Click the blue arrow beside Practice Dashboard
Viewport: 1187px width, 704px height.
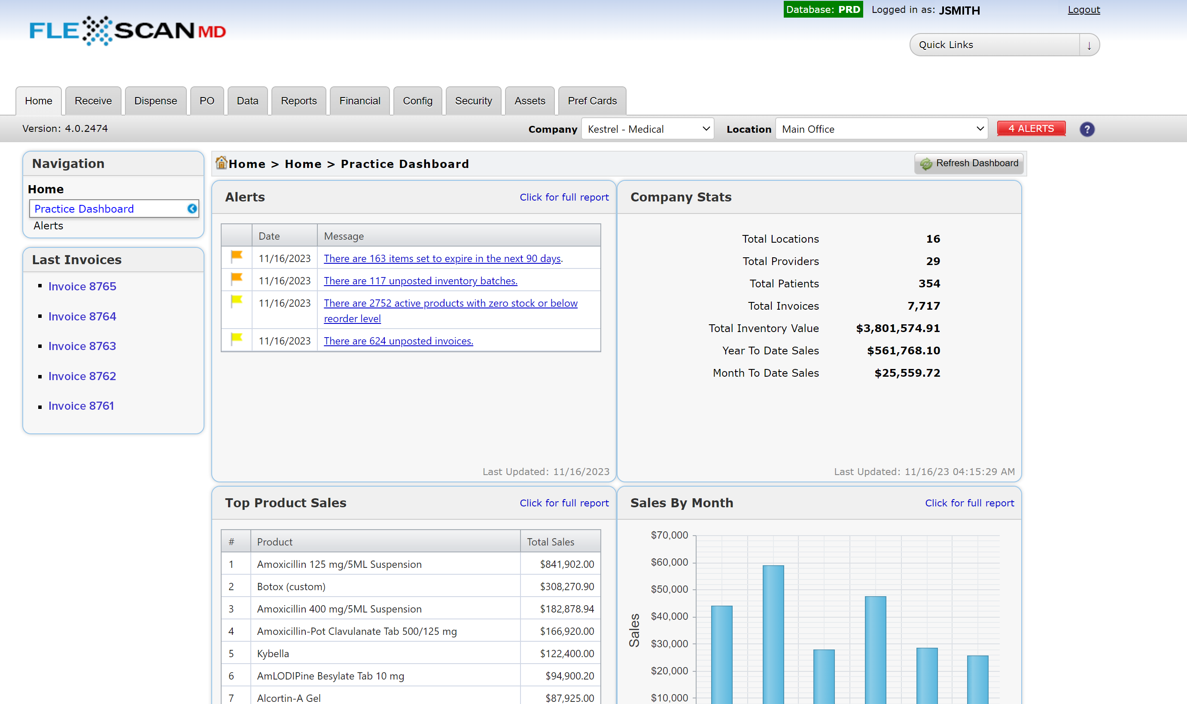coord(191,208)
